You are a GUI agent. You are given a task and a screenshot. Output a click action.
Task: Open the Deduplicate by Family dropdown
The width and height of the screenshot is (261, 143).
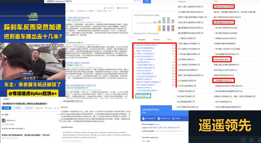click(92, 11)
